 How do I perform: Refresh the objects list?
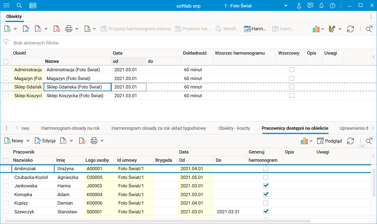(350, 29)
